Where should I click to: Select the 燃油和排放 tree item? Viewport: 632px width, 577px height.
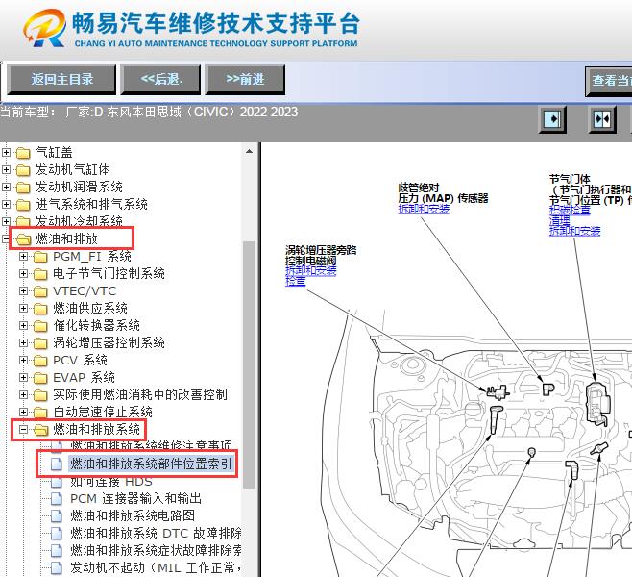pyautogui.click(x=67, y=238)
